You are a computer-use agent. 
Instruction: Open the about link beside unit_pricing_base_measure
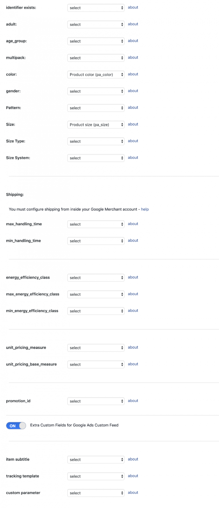pyautogui.click(x=133, y=364)
